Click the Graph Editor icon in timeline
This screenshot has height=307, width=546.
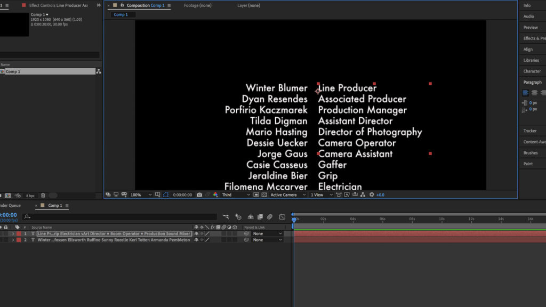tap(282, 217)
